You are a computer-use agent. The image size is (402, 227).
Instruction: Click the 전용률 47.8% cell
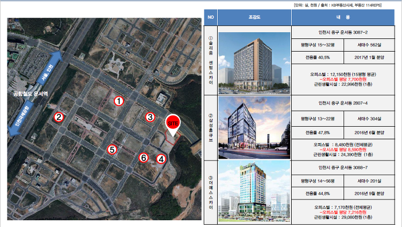318,132
